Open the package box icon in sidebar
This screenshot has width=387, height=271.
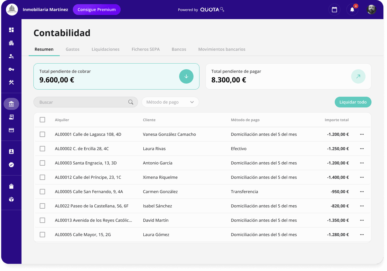click(x=11, y=199)
